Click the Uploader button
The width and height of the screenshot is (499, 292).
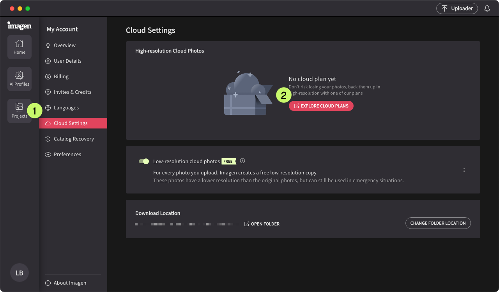coord(457,8)
